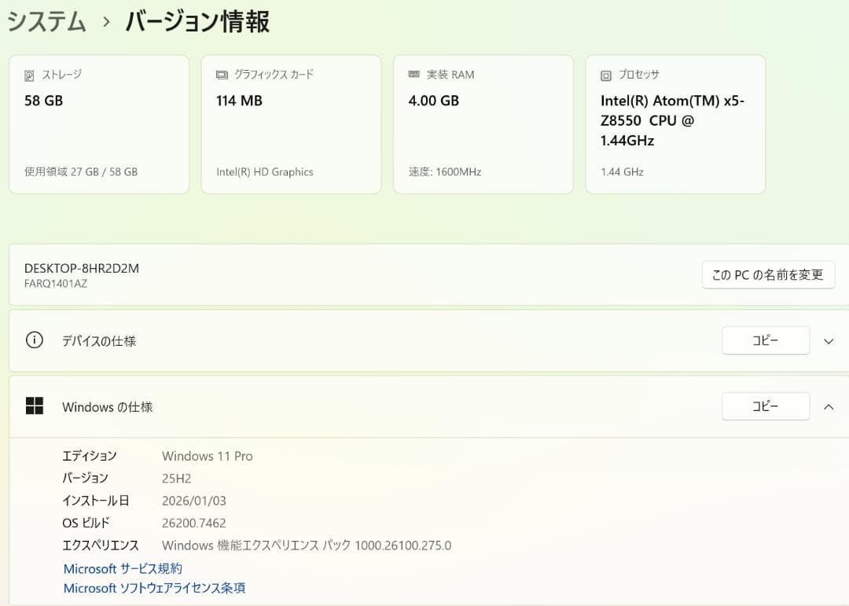
Task: Click the この PC の名前を変更 button
Action: pos(768,274)
